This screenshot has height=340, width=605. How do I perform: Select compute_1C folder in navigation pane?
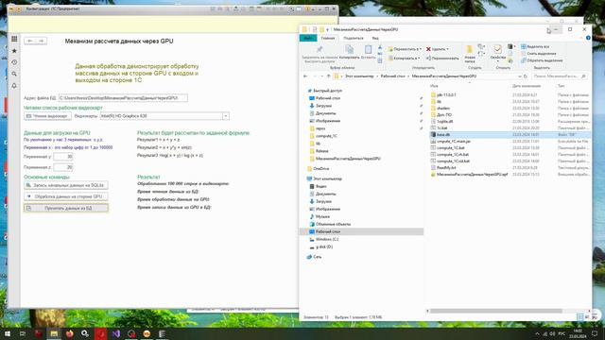click(326, 136)
